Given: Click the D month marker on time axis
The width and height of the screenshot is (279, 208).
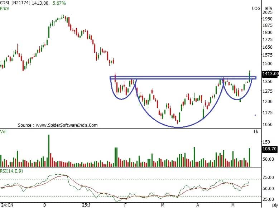Looking at the screenshot, I should (44, 205).
